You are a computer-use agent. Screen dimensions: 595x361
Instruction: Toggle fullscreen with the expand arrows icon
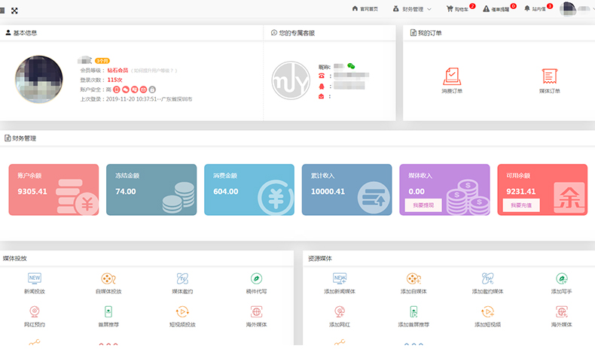pyautogui.click(x=14, y=10)
